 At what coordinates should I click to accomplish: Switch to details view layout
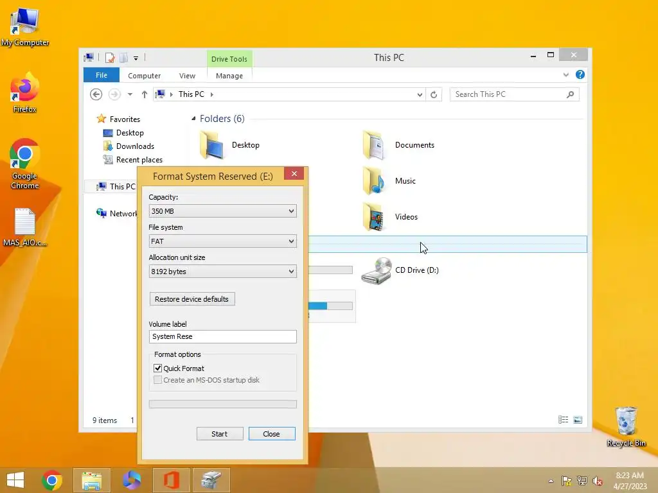(x=563, y=420)
